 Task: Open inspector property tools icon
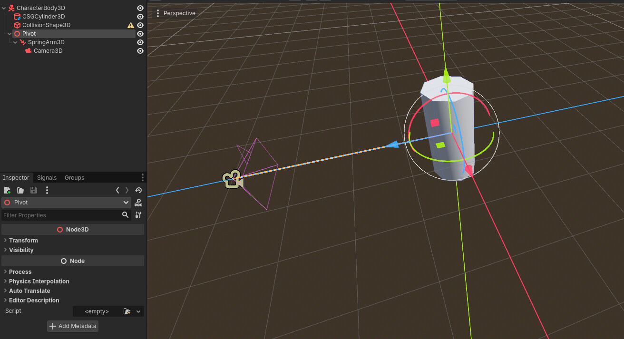point(138,215)
